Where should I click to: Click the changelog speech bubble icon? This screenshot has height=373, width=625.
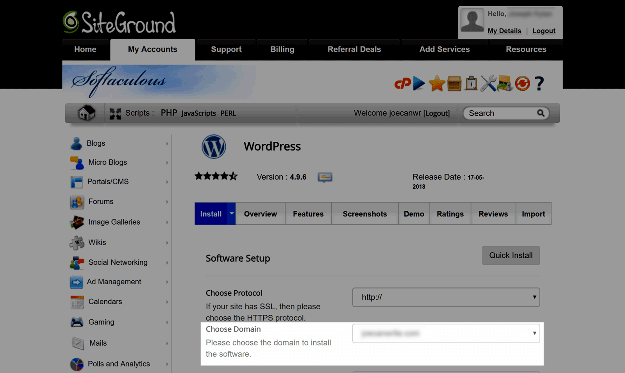tap(325, 177)
